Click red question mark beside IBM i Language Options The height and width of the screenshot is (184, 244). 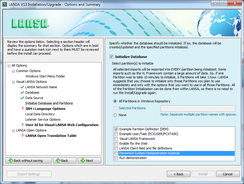[x=23, y=109]
